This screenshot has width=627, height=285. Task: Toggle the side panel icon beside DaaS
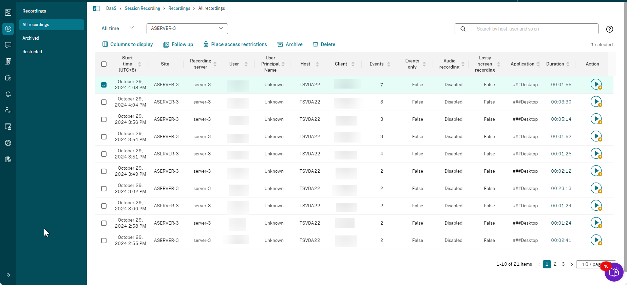tap(97, 8)
